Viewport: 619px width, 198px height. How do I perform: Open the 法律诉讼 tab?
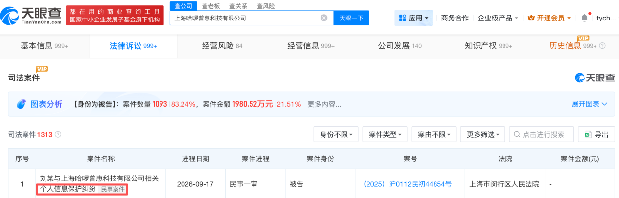[x=133, y=46]
